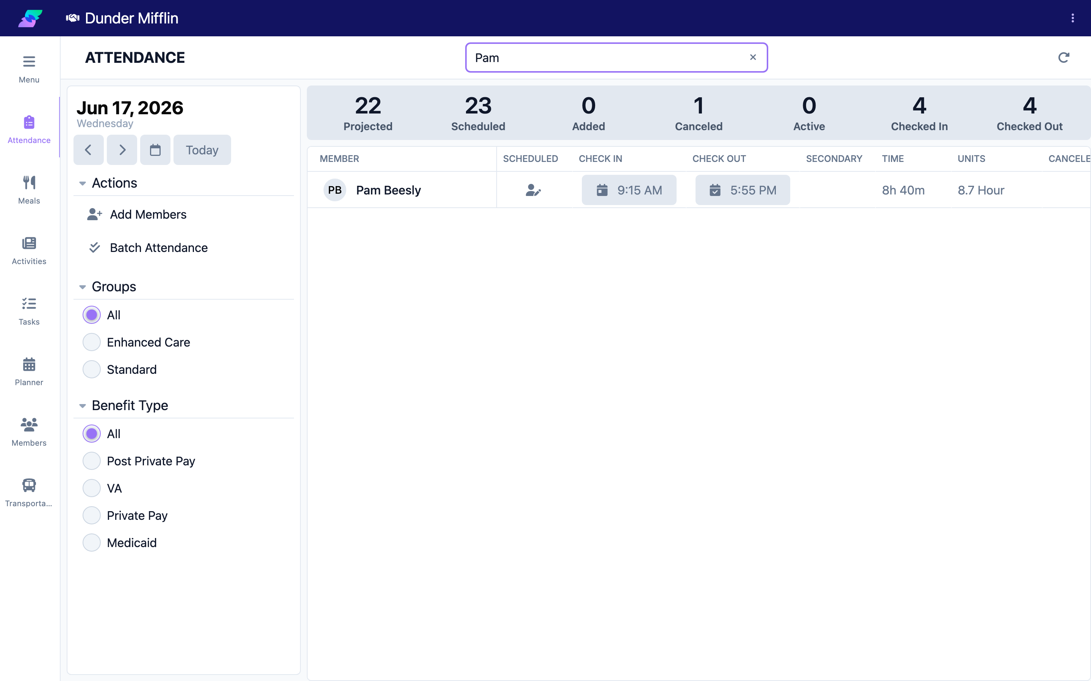Click the Canceled count stat

698,113
